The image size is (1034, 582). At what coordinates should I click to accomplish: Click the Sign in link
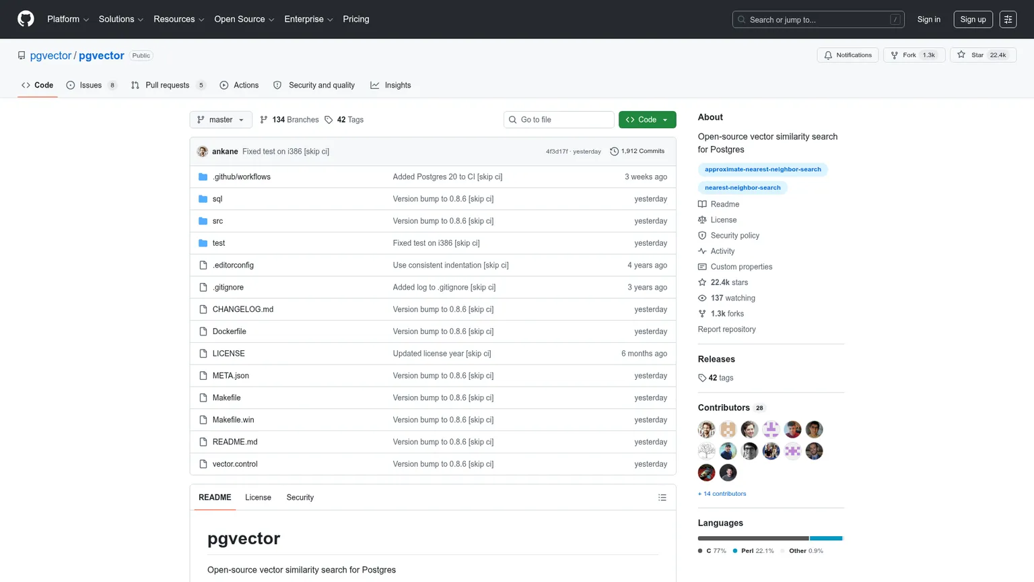(929, 20)
